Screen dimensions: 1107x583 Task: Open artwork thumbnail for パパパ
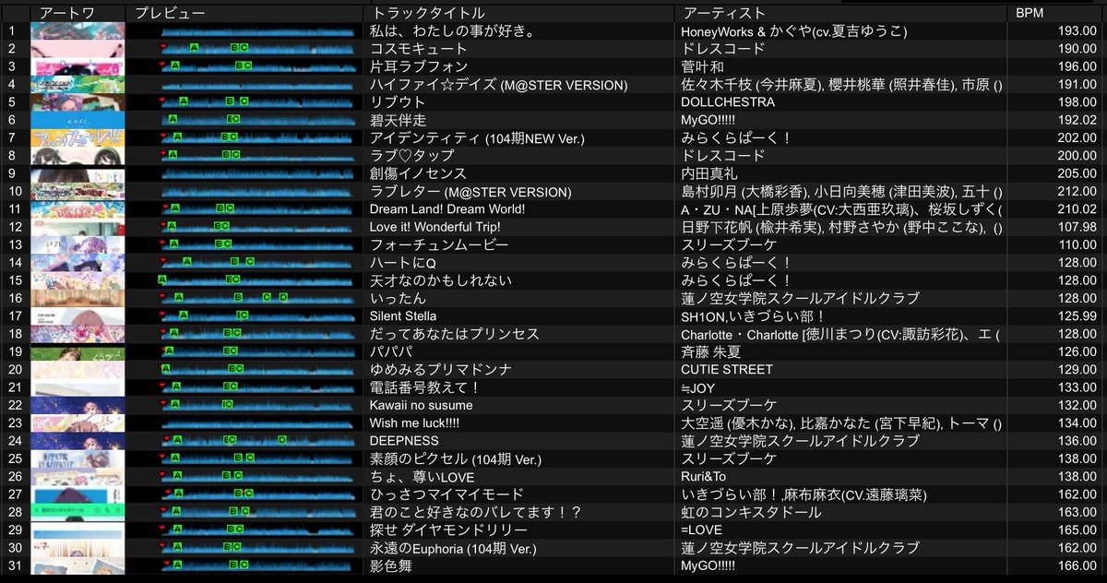[x=78, y=351]
